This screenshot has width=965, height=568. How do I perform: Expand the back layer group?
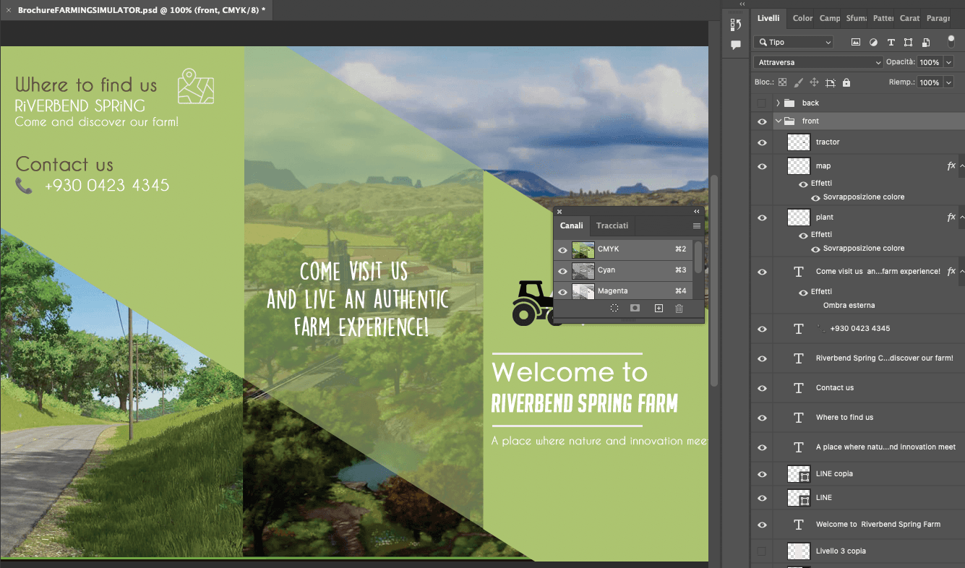coord(778,103)
